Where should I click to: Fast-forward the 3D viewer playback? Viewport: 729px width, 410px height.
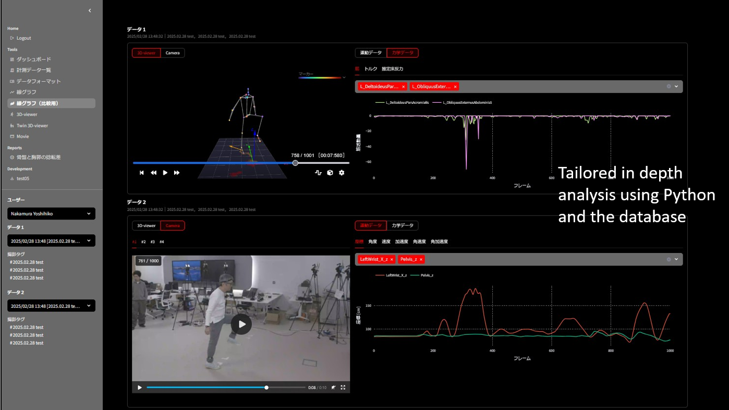(177, 173)
